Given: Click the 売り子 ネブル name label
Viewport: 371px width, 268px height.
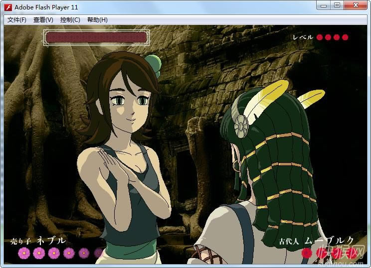Looking at the screenshot, I should [x=38, y=241].
